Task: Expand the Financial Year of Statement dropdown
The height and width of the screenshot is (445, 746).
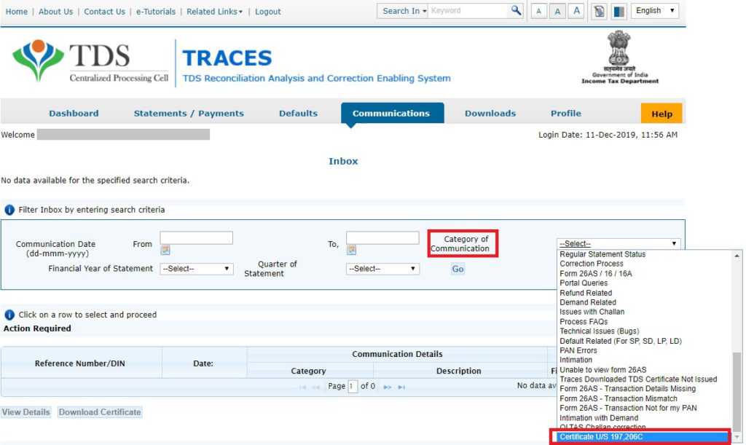Action: pyautogui.click(x=196, y=269)
